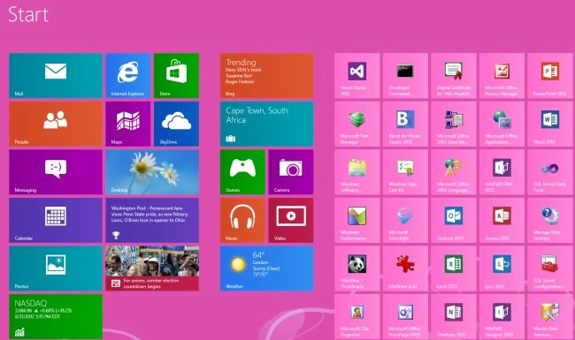The image size is (575, 340).
Task: Open Microsoft Office 2003 Language Settings tile
Action: coord(454,172)
